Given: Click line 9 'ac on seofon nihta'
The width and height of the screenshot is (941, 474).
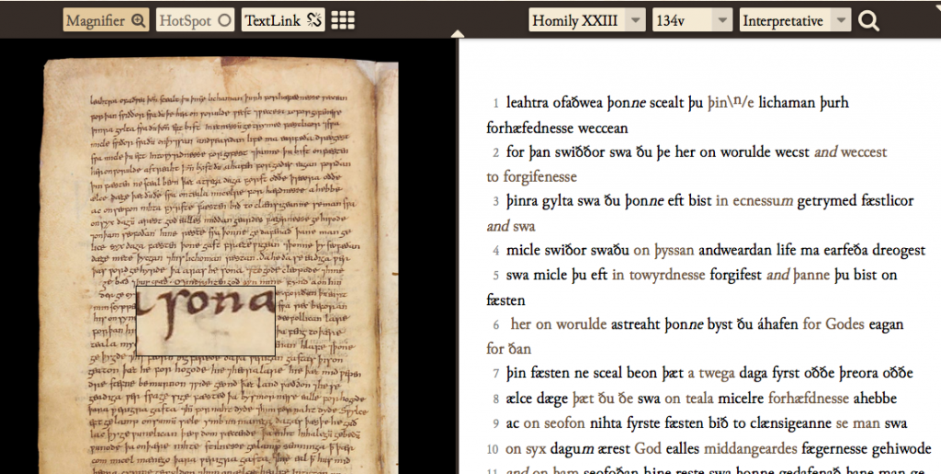Looking at the screenshot, I should pos(707,423).
